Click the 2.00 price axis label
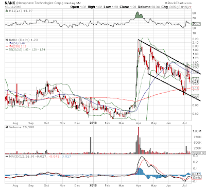Viewport: 206px width, 188px height. (x=195, y=46)
